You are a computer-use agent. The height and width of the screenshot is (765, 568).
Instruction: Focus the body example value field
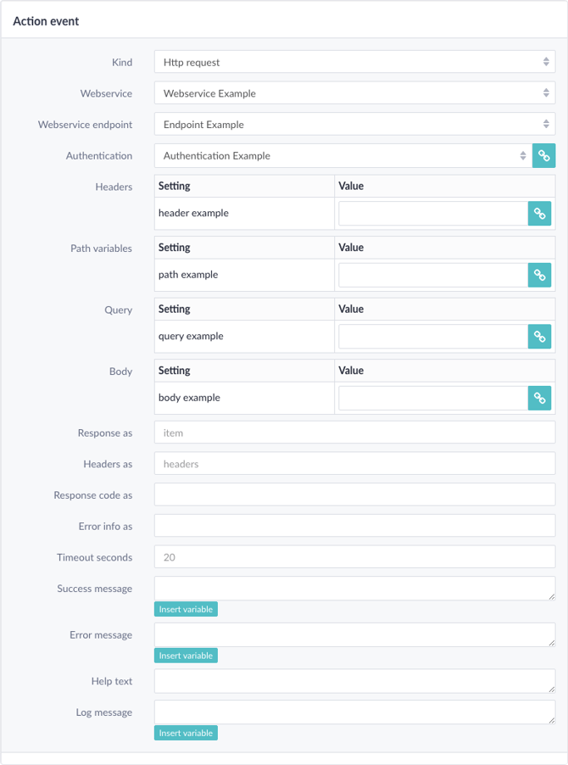[433, 398]
